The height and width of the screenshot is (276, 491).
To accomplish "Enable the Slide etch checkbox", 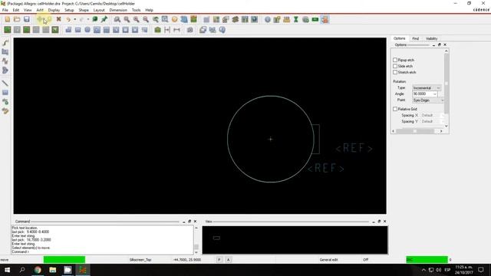I will pos(395,66).
